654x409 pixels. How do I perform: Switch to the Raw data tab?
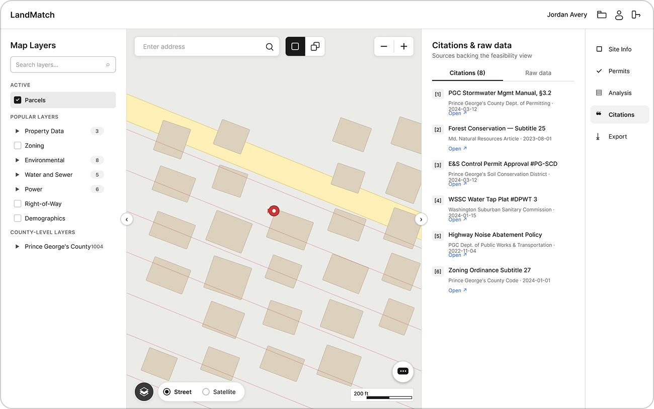[x=538, y=73]
